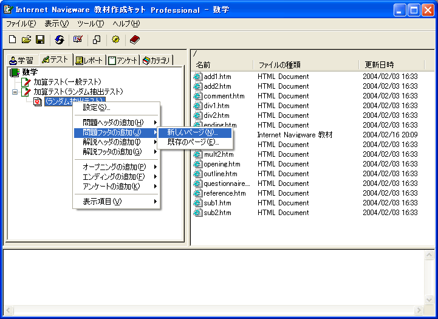438x319 pixels.
Task: Click the yellow gear settings icon
Action: point(115,39)
